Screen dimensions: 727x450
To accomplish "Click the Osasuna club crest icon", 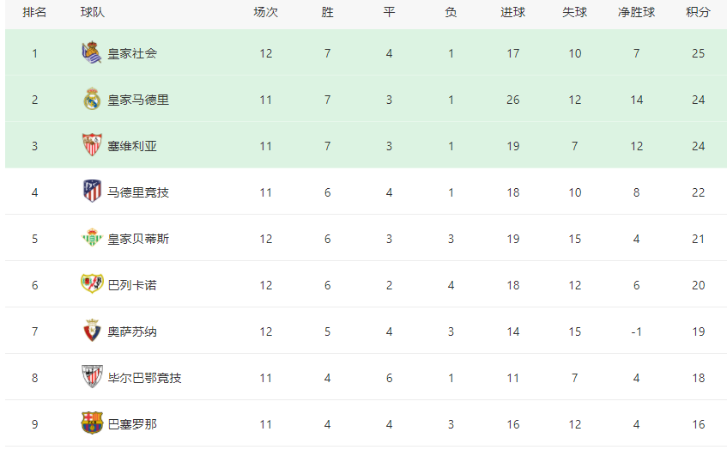I will click(92, 331).
